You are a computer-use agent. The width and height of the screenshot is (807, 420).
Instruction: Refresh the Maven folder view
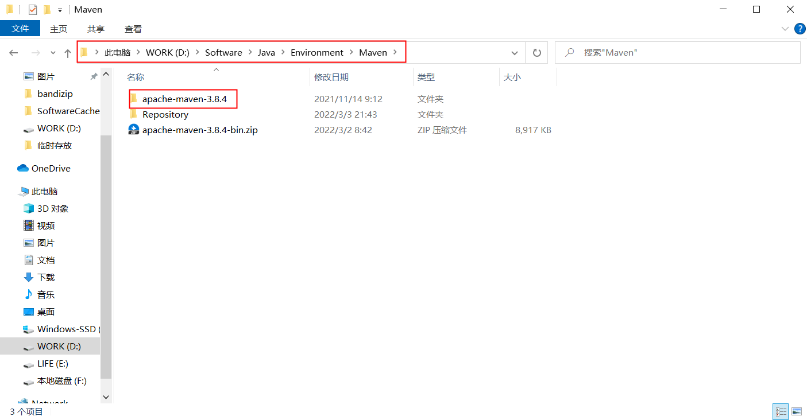(537, 53)
